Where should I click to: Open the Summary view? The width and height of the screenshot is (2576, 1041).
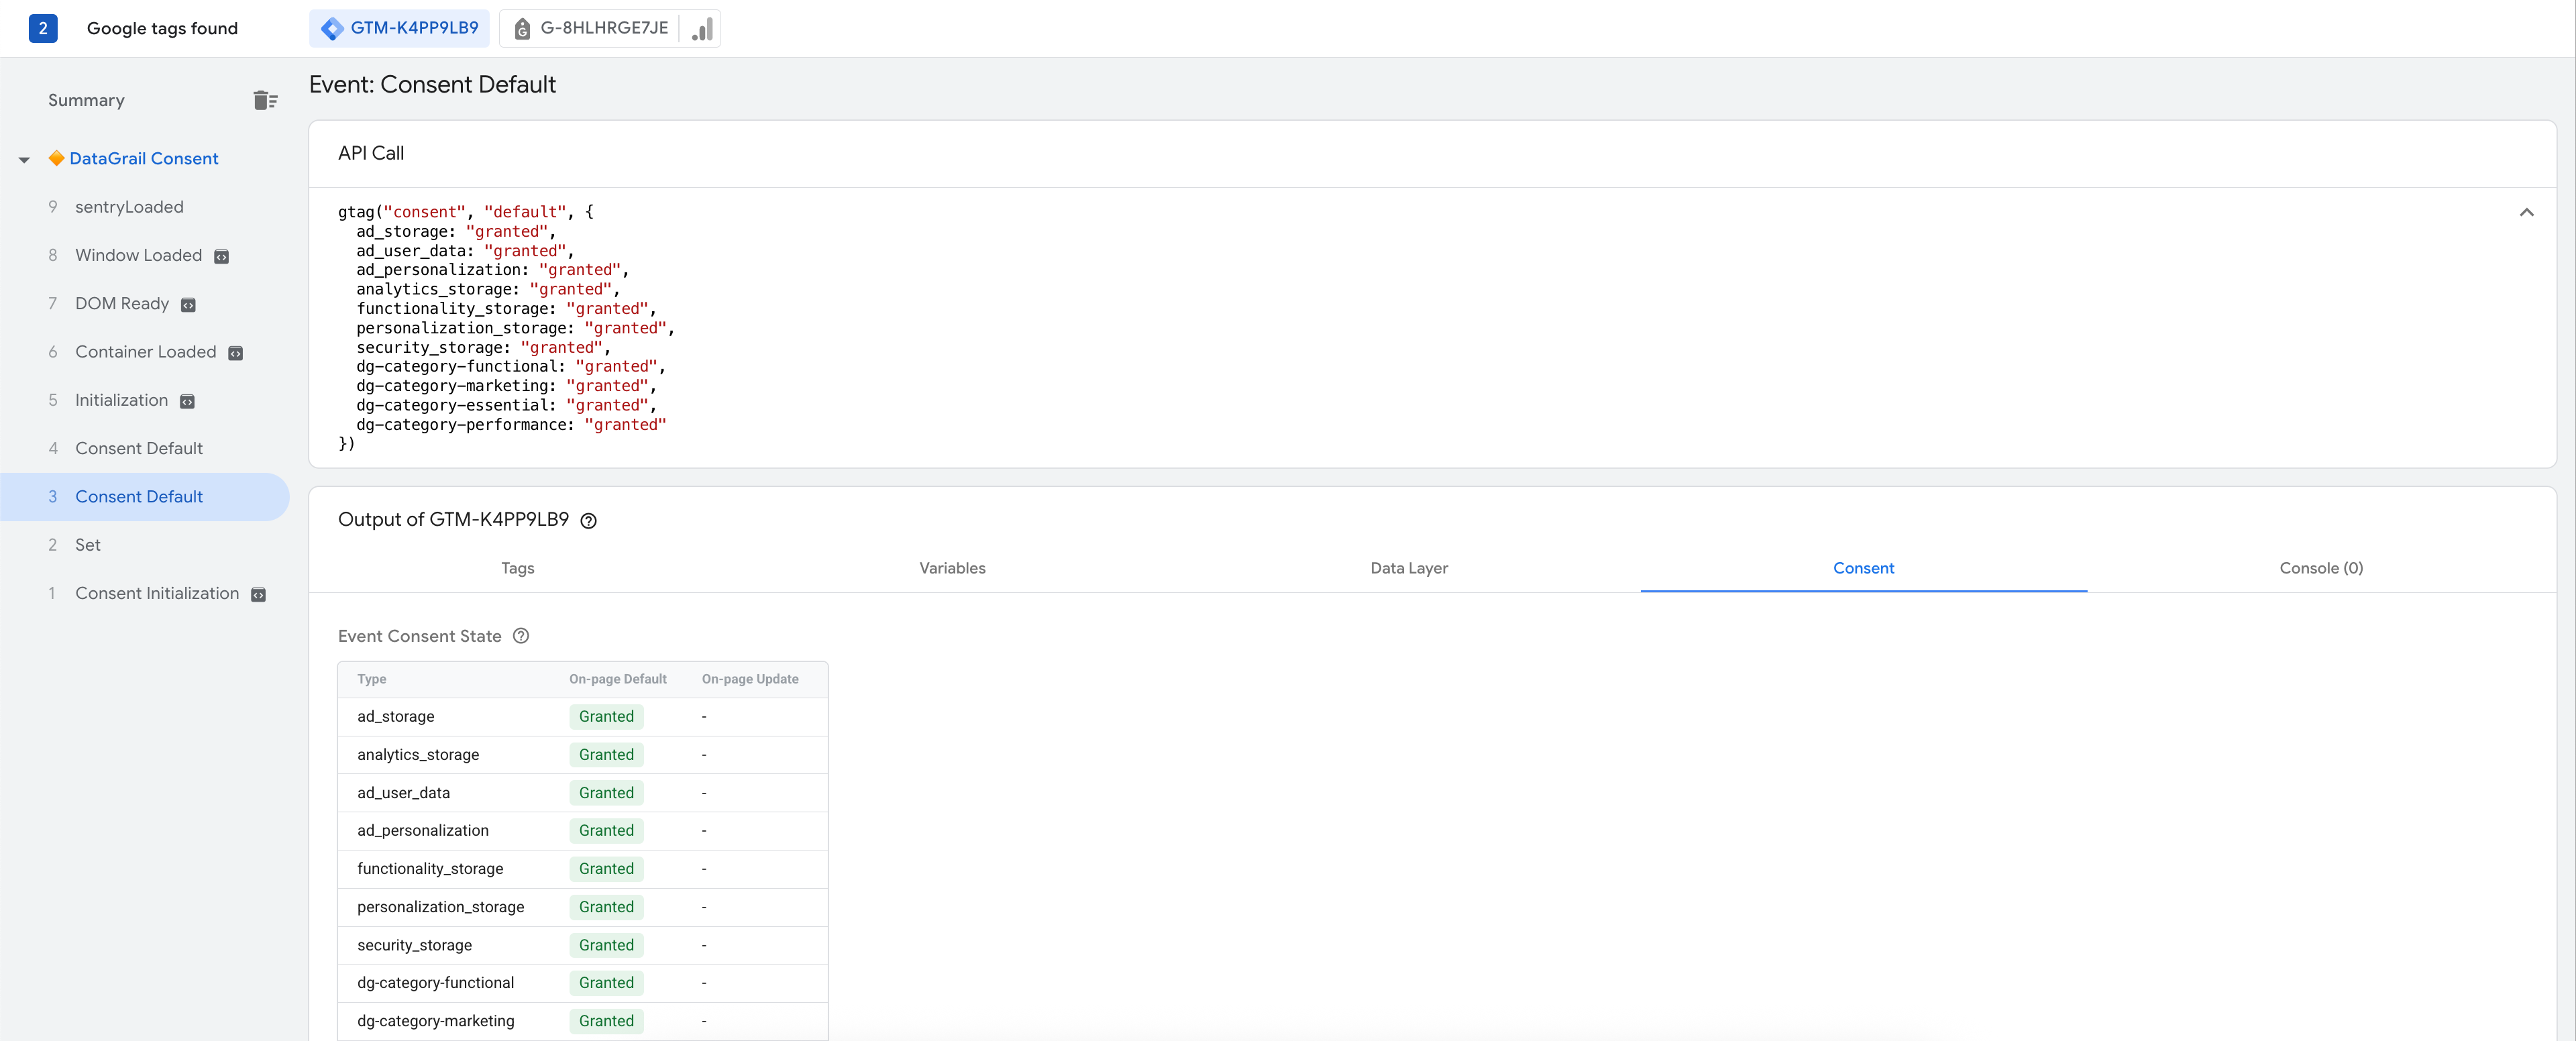(x=86, y=100)
